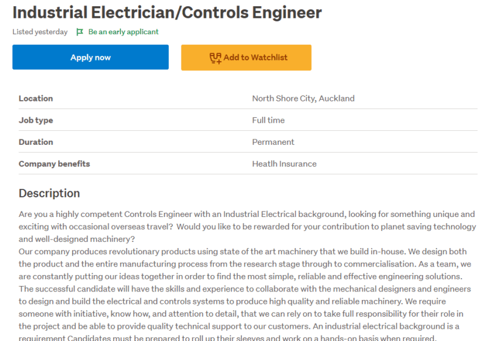Click the Permanent duration value
Screen dimensions: 489x341
(x=273, y=142)
